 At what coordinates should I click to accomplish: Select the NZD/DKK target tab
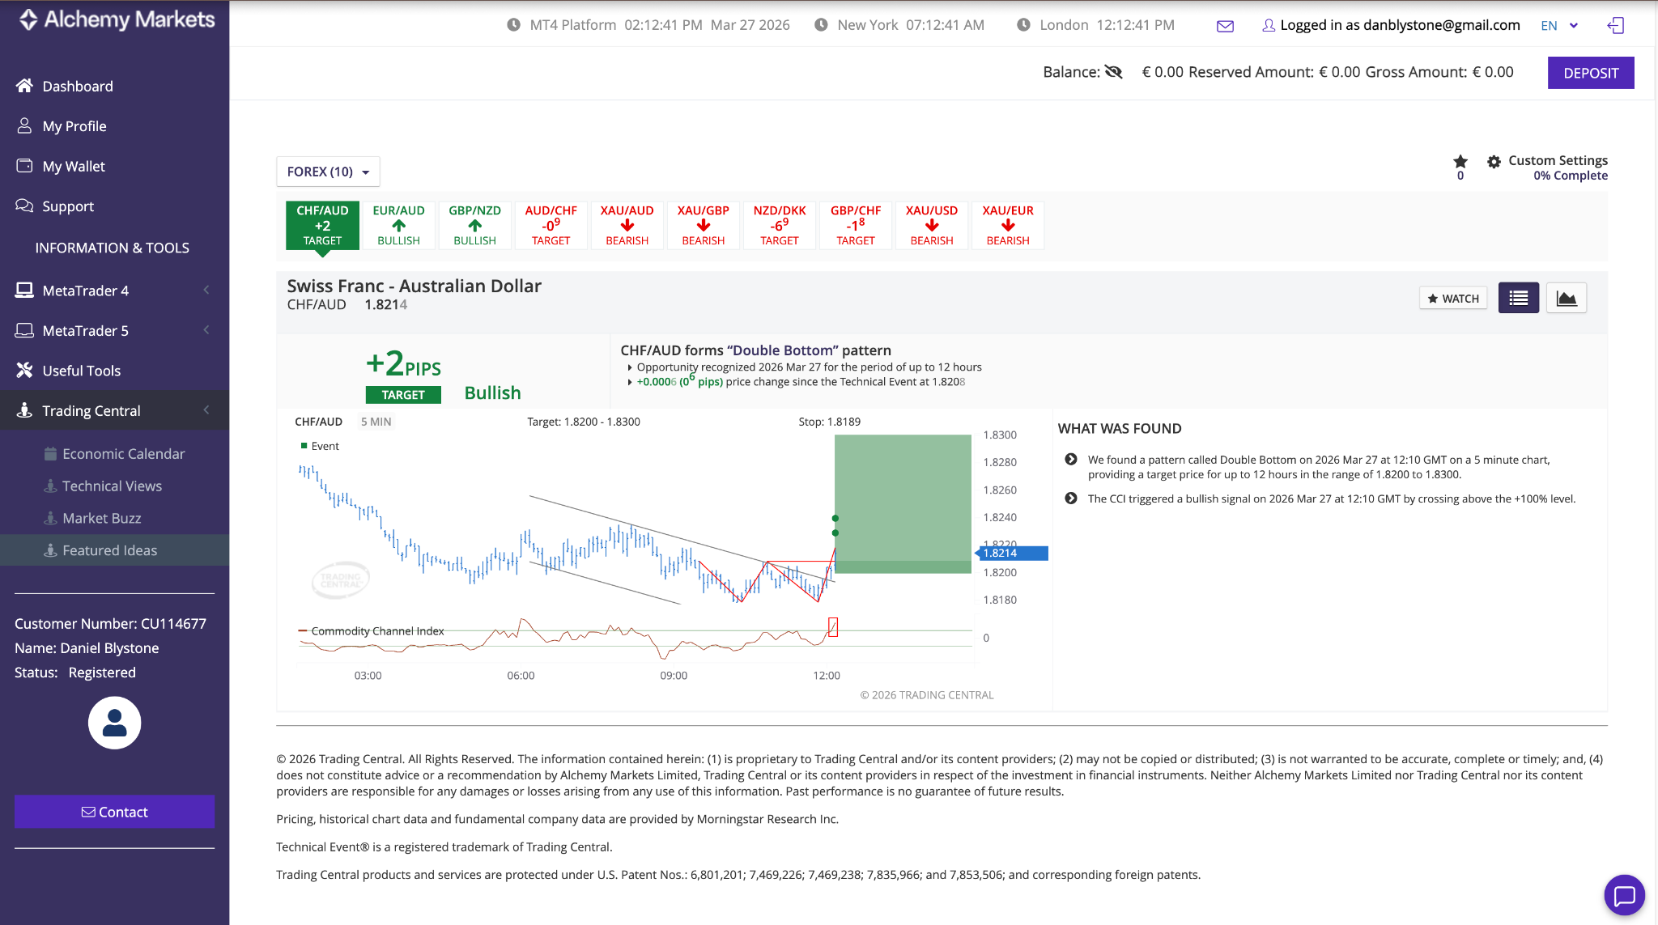pyautogui.click(x=779, y=225)
